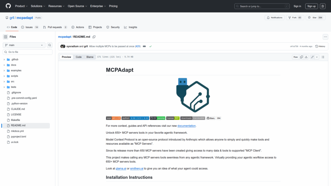This screenshot has height=186, width=331.
Task: Copy raw file content
Action: click(x=301, y=57)
